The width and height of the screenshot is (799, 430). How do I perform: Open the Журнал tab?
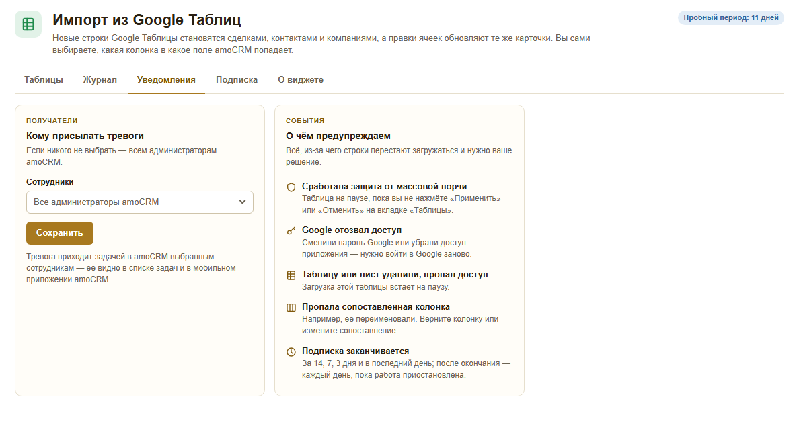click(100, 80)
